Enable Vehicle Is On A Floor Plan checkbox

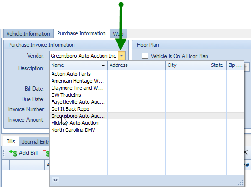[145, 56]
